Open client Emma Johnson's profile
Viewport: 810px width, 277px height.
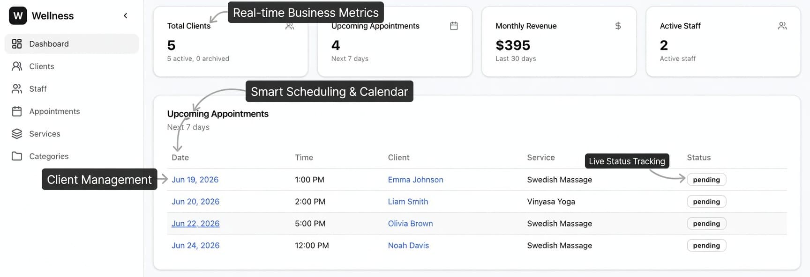tap(416, 180)
